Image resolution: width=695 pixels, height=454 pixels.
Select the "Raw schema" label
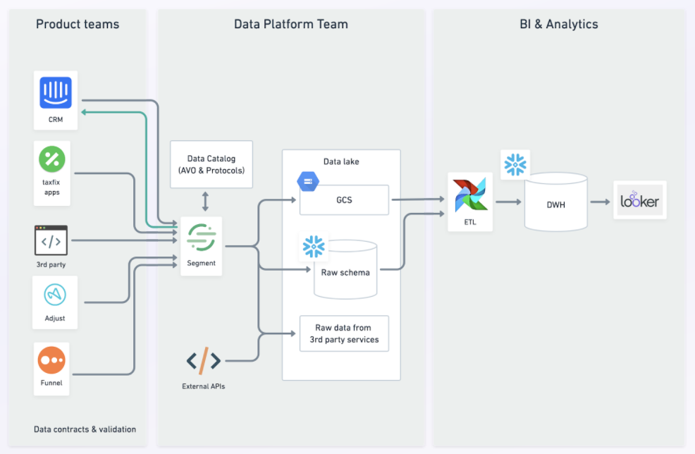click(x=345, y=272)
